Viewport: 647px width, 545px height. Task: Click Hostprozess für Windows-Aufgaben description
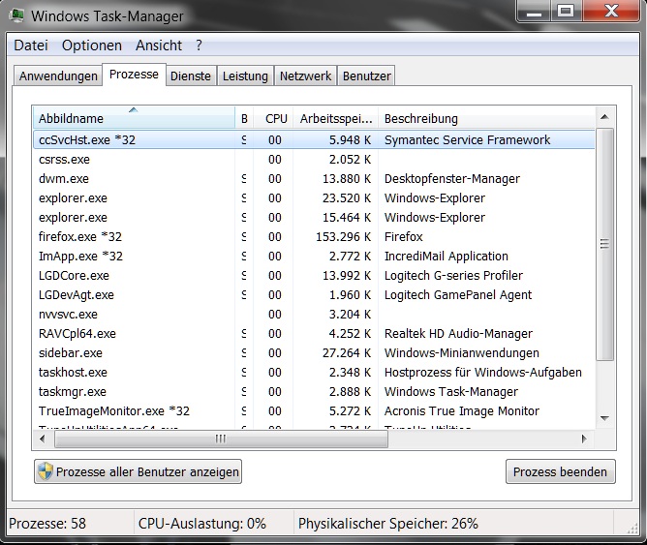[x=482, y=373]
